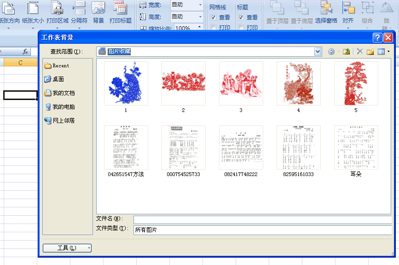Open the file type (文件类型) combo box
399x265 pixels.
262,230
